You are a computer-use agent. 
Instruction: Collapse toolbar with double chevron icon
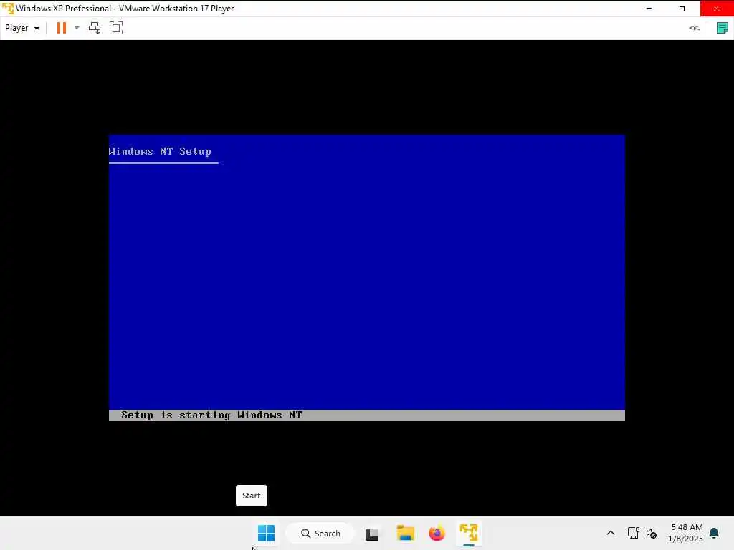point(694,28)
